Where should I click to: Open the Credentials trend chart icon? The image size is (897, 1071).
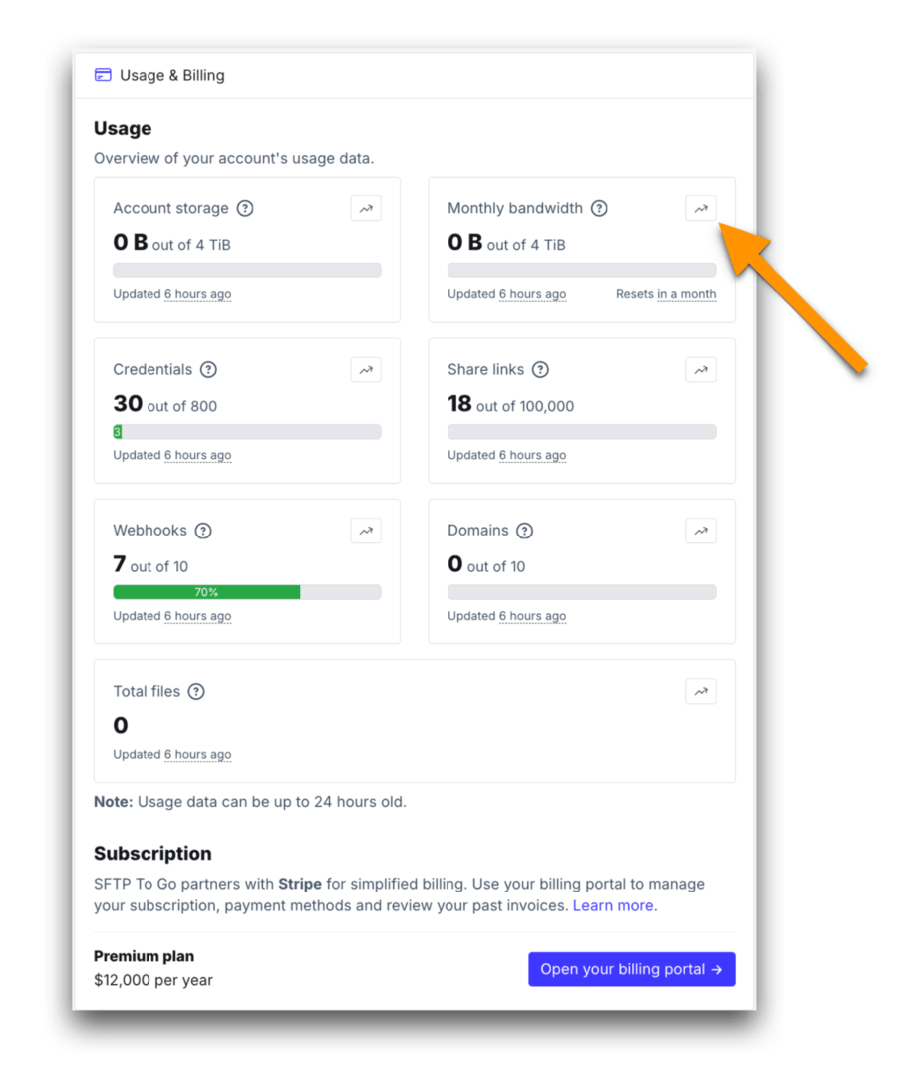coord(366,369)
